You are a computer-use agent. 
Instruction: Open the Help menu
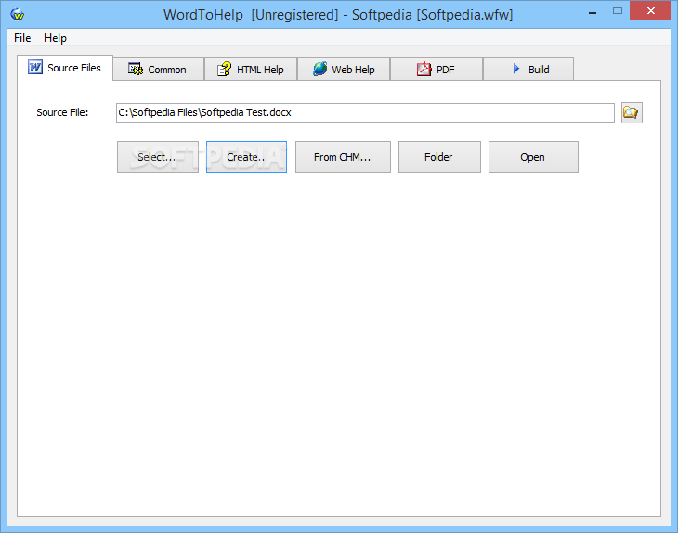click(x=55, y=38)
